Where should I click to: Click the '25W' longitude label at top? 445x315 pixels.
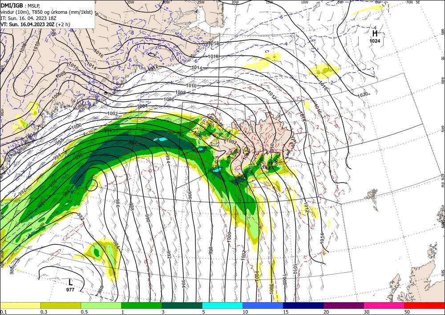(201, 2)
